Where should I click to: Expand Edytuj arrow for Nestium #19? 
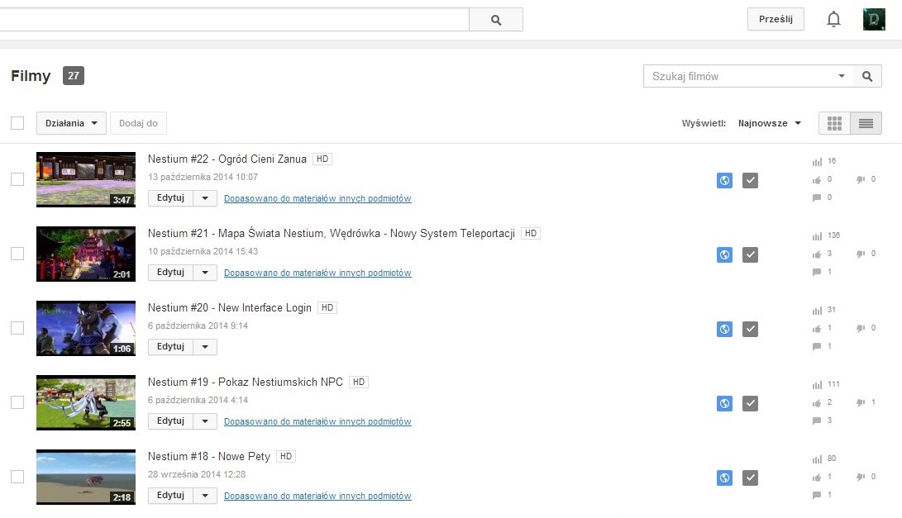[205, 421]
